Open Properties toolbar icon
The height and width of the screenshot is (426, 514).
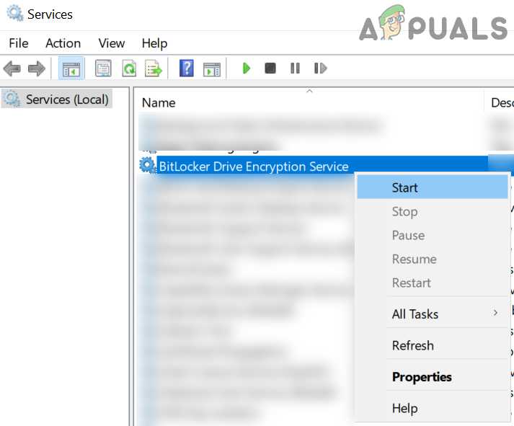103,68
